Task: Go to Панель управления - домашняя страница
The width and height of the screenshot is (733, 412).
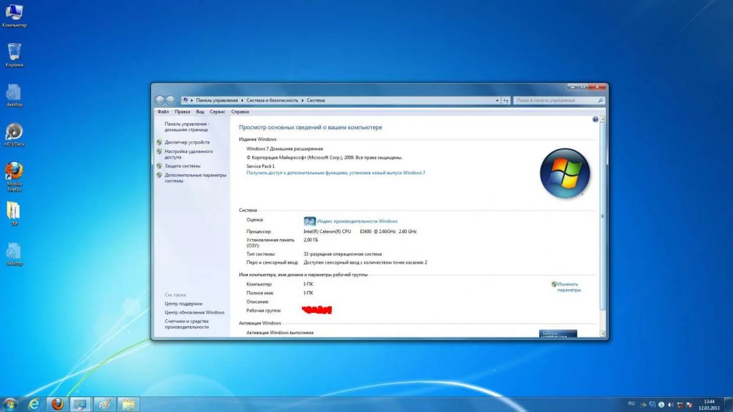Action: tap(187, 127)
